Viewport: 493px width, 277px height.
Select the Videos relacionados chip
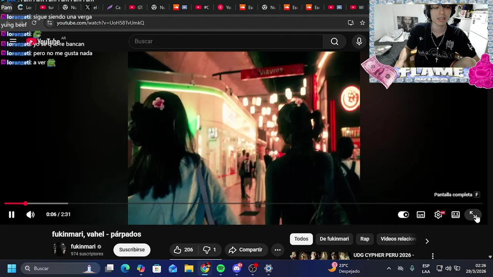pyautogui.click(x=398, y=239)
